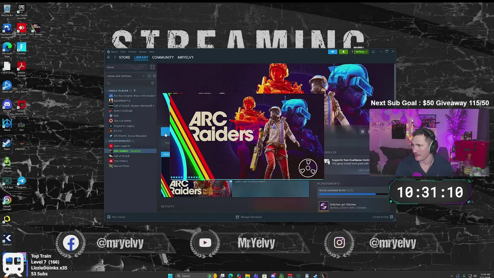This screenshot has height=278, width=494.
Task: Switch to the LIBRARY tab
Action: [x=141, y=57]
